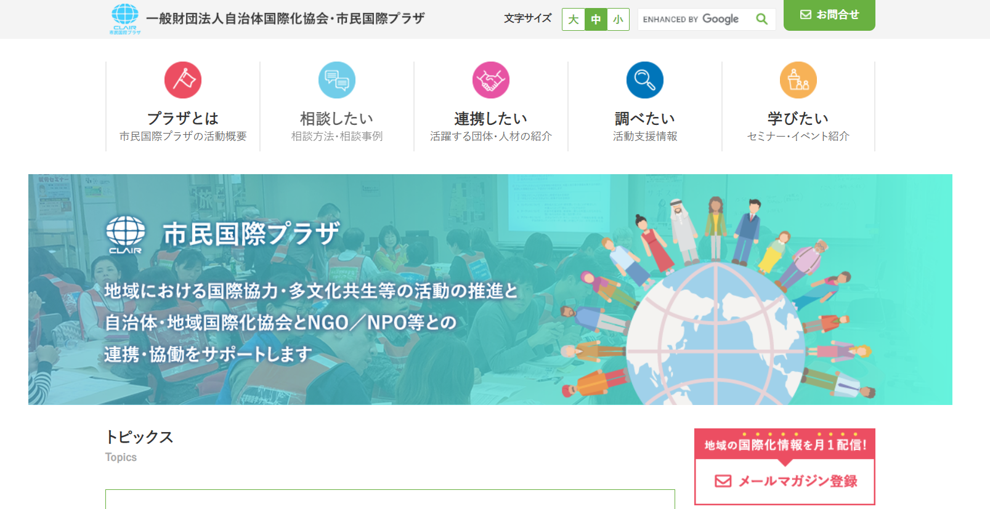The height and width of the screenshot is (509, 990).
Task: Click the pink handshake icon for 連携したい
Action: point(491,80)
